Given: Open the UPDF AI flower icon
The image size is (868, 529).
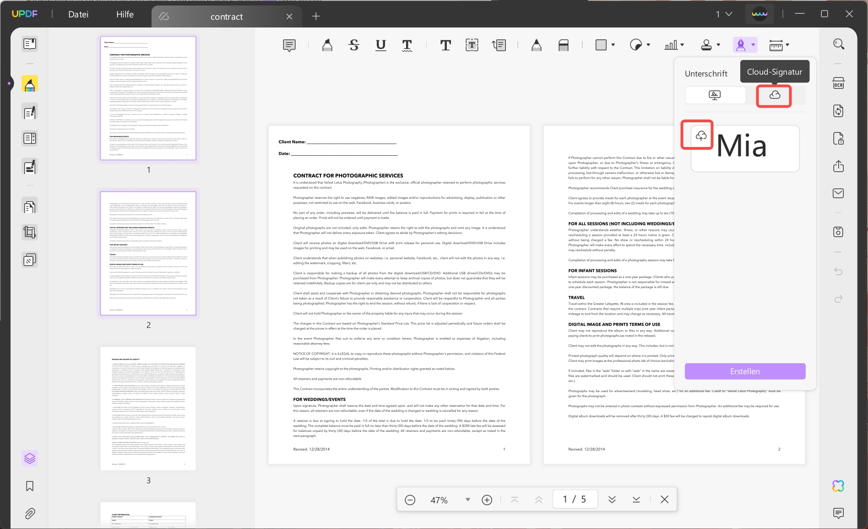Looking at the screenshot, I should 839,486.
